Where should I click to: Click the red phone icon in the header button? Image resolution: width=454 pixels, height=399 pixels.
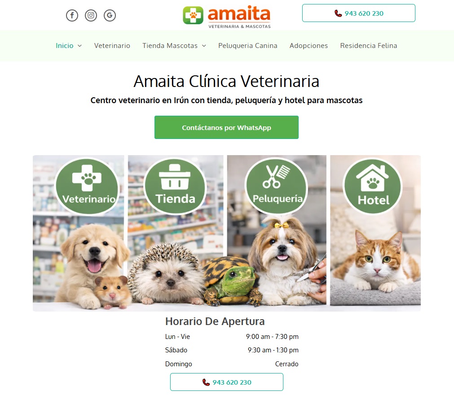tap(338, 13)
